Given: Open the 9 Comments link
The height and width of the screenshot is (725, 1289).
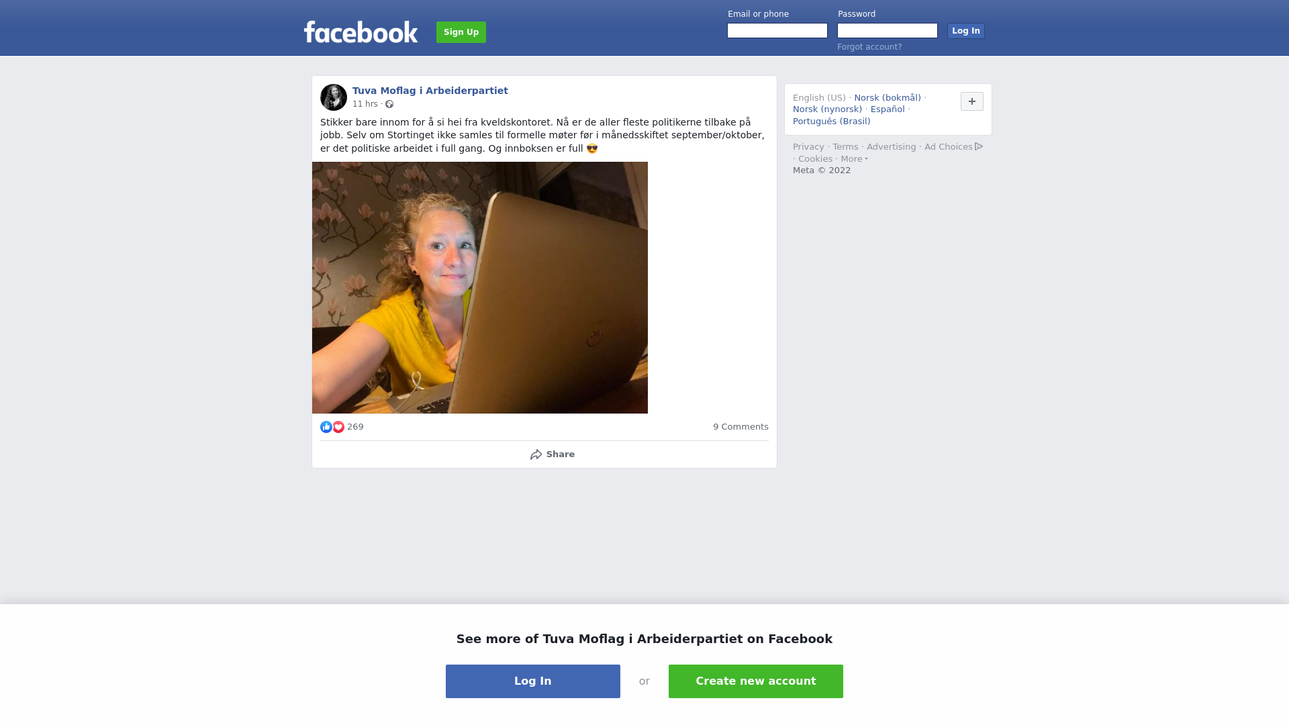Looking at the screenshot, I should pos(741,427).
